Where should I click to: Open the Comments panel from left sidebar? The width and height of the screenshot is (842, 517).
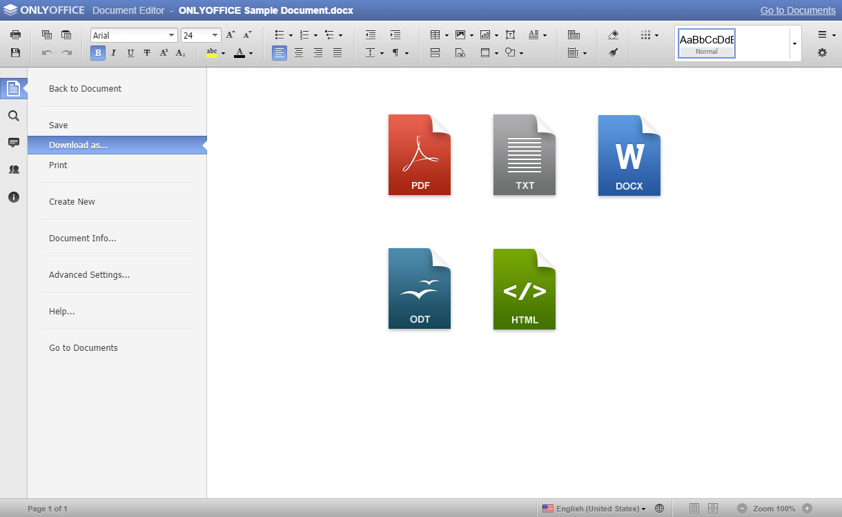[13, 143]
